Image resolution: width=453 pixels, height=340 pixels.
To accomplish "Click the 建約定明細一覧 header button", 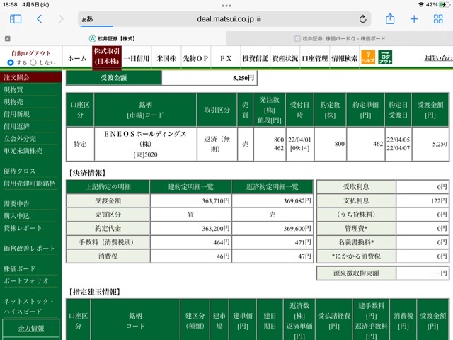I will click(x=190, y=187).
